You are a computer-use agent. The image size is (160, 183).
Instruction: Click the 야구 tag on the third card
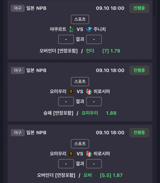click(18, 133)
